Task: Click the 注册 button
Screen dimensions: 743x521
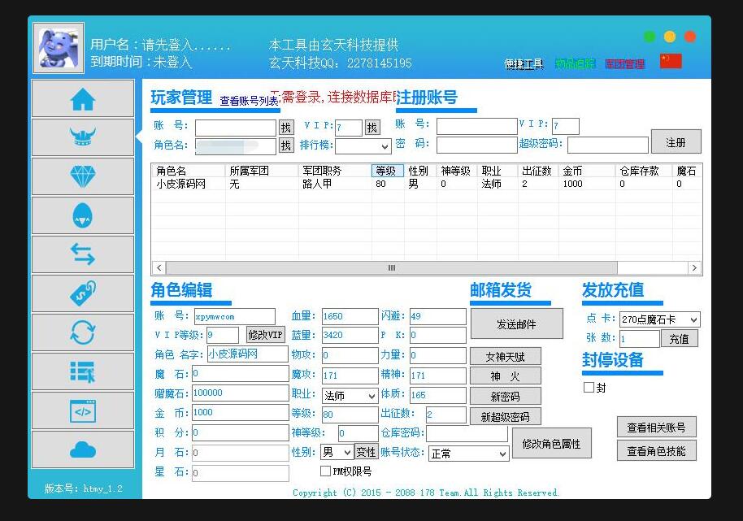Action: (x=676, y=142)
